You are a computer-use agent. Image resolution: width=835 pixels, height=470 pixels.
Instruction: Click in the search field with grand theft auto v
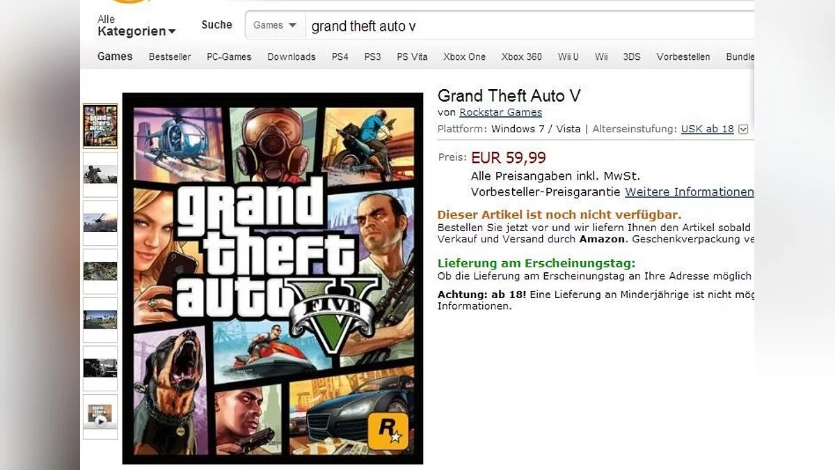[x=530, y=26]
